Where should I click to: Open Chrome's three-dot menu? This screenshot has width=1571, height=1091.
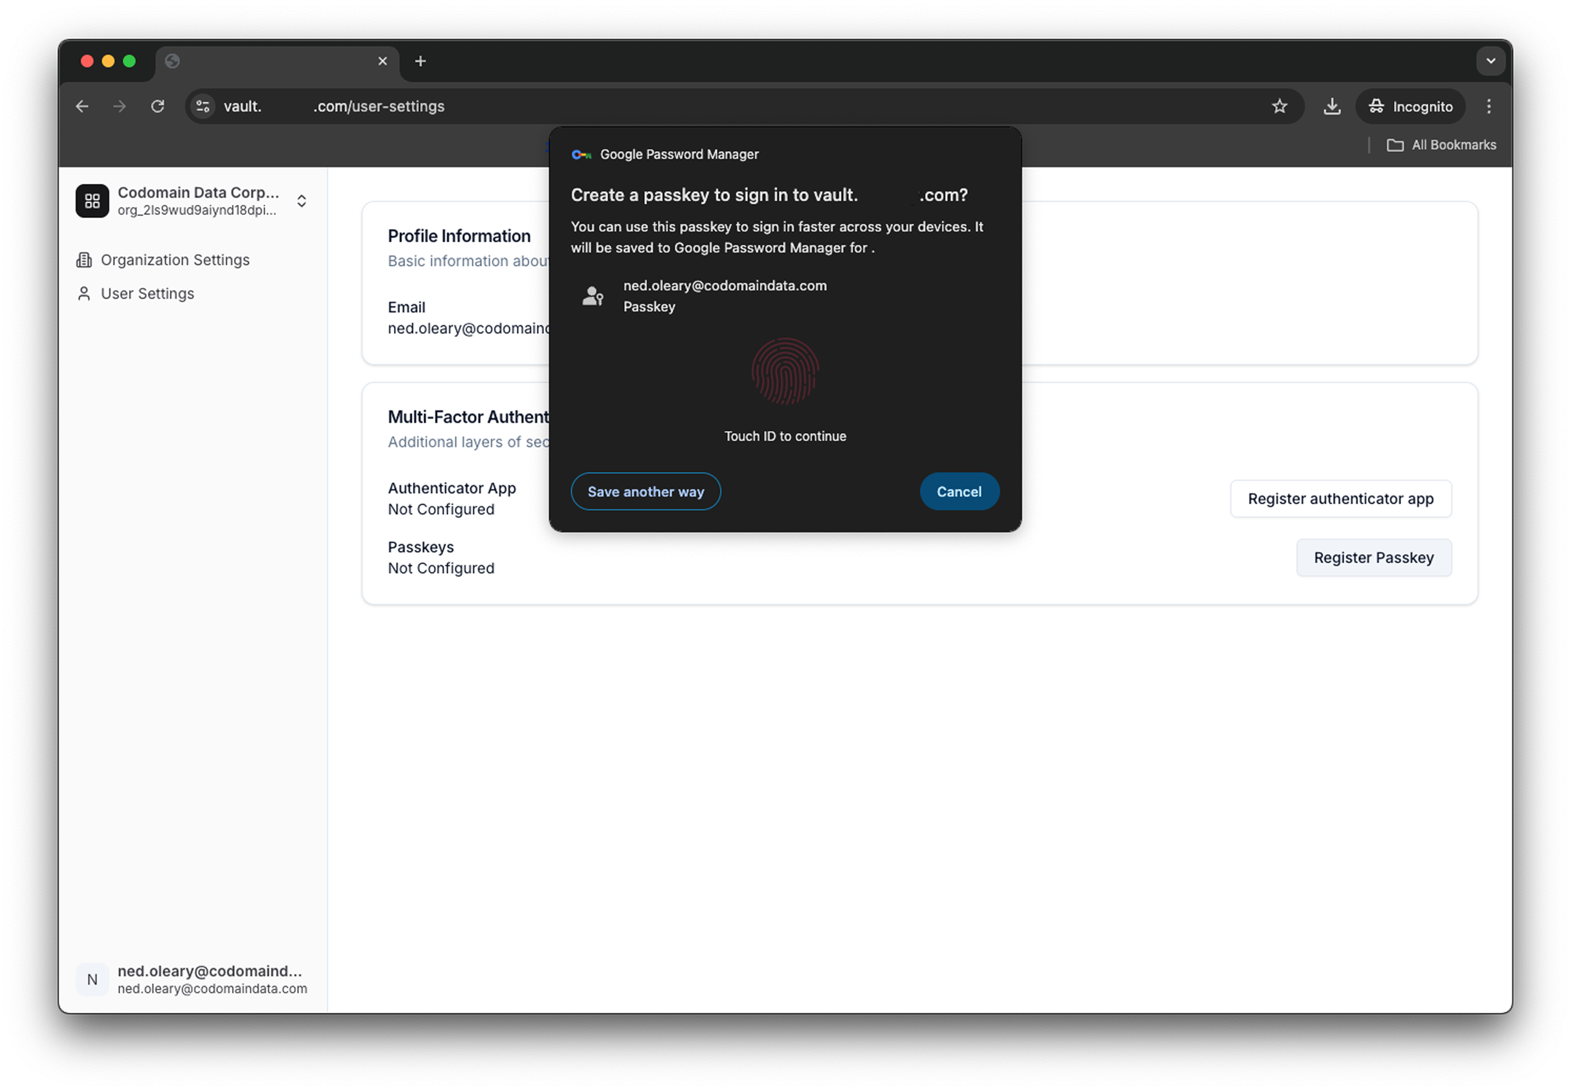pos(1489,106)
